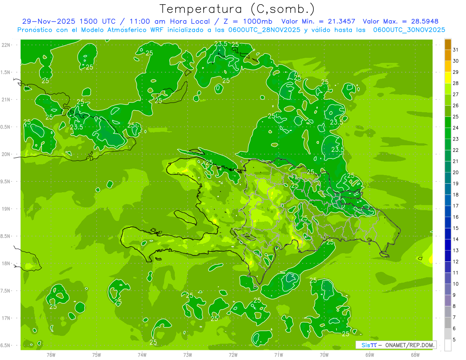Screen dimensions: 466x360
Task: Click the yellow legend swatch between 28 and 29
Action: coord(448,78)
